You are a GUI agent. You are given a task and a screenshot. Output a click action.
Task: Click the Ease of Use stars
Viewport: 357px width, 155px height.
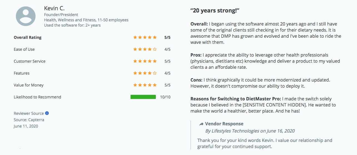coord(145,49)
